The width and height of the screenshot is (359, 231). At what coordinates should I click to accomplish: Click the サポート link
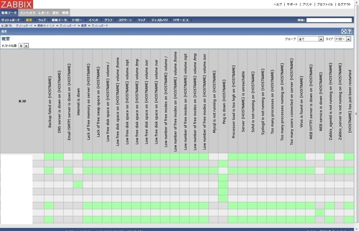(x=292, y=4)
